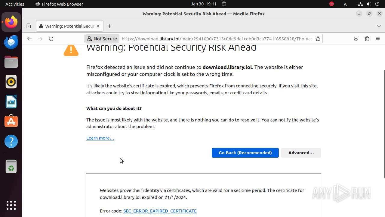Image resolution: width=385 pixels, height=217 pixels.
Task: Open the keyboard input source indicator
Action: pyautogui.click(x=345, y=4)
